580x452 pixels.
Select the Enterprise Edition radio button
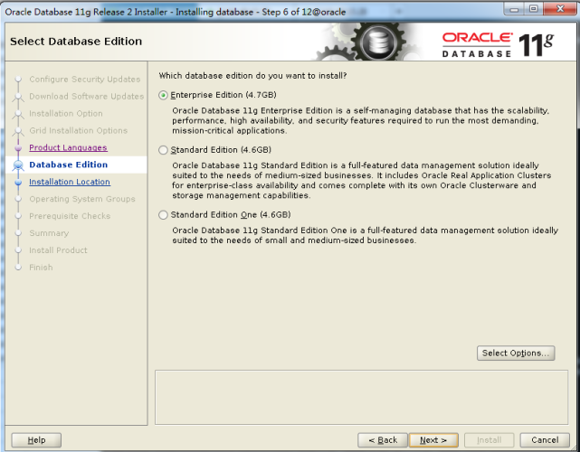click(163, 95)
